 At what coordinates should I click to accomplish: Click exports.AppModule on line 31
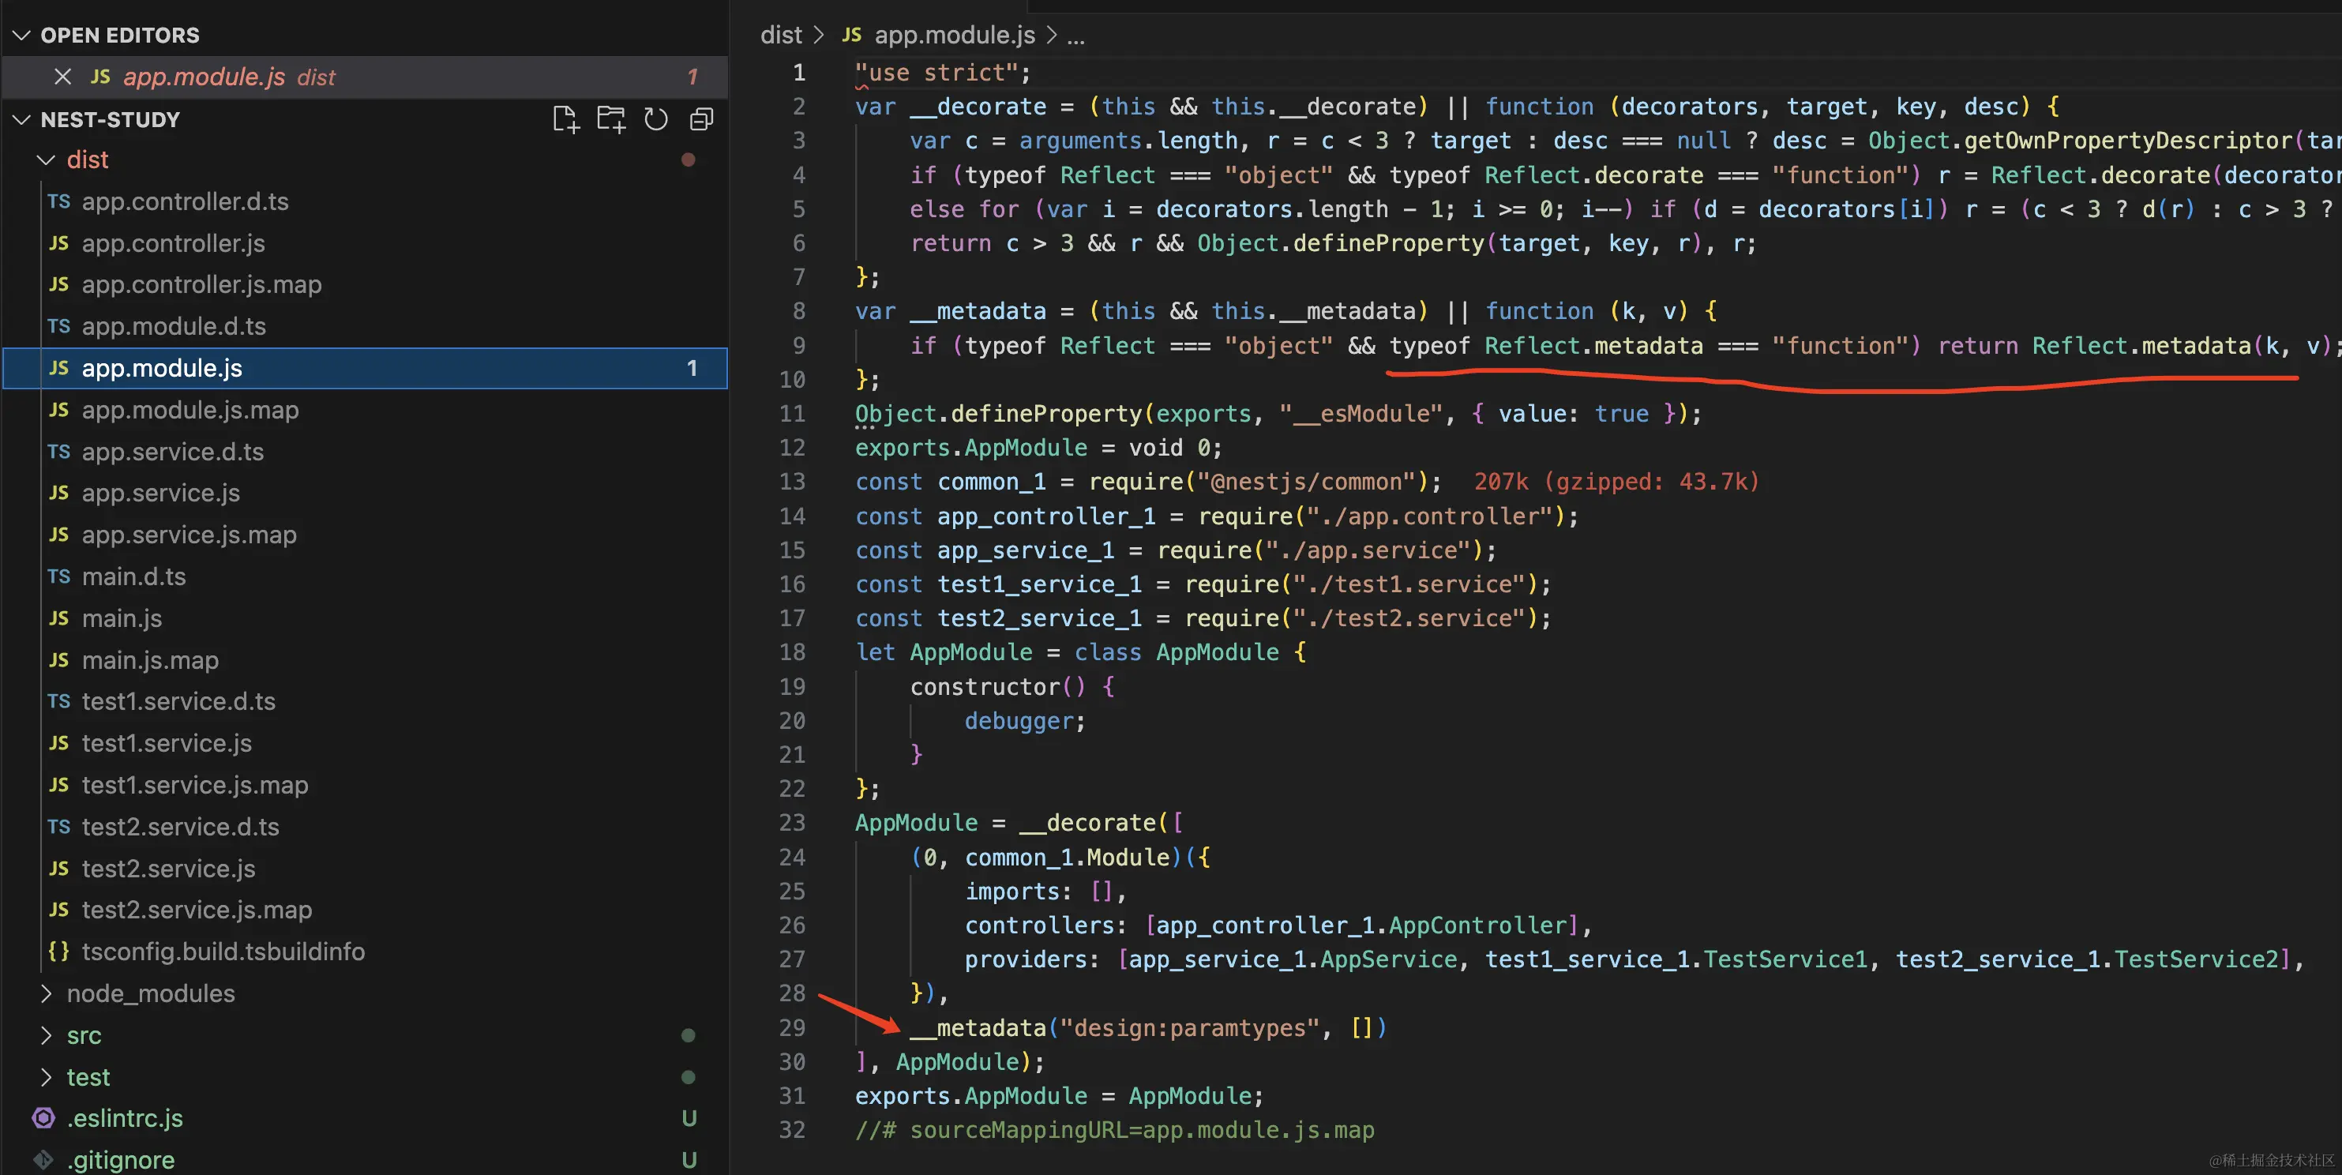(970, 1096)
